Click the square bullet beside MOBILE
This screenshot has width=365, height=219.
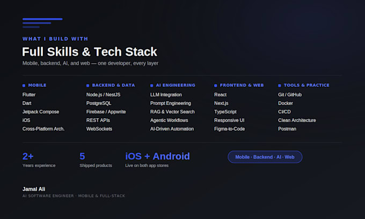coord(24,86)
